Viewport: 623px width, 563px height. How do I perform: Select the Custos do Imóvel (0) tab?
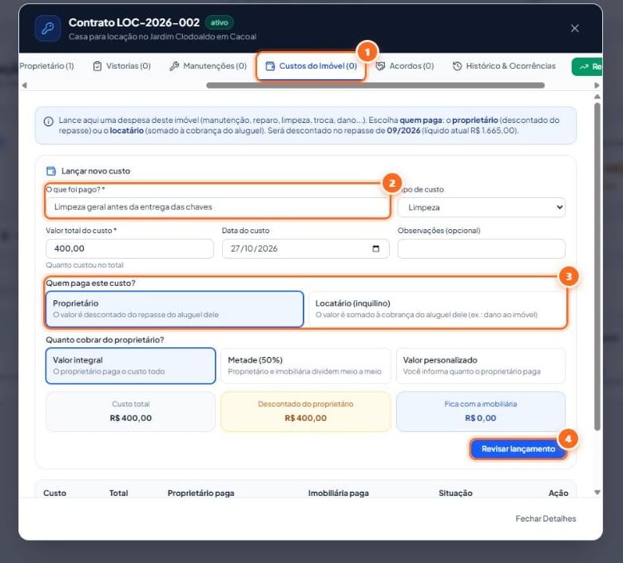point(311,66)
